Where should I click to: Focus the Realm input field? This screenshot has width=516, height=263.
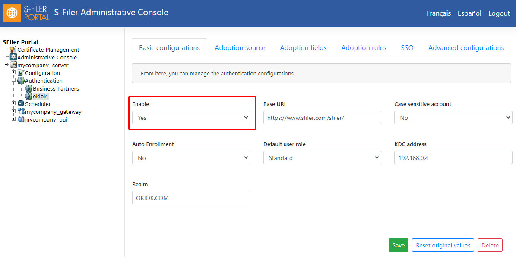tap(191, 198)
